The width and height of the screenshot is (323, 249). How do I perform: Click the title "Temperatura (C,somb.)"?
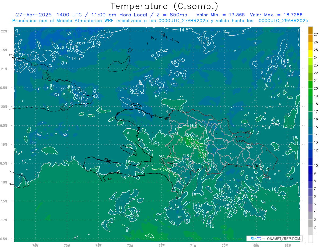coord(164,6)
